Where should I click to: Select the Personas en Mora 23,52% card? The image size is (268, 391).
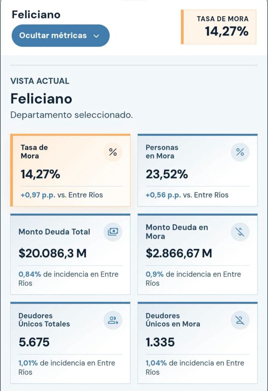click(197, 170)
